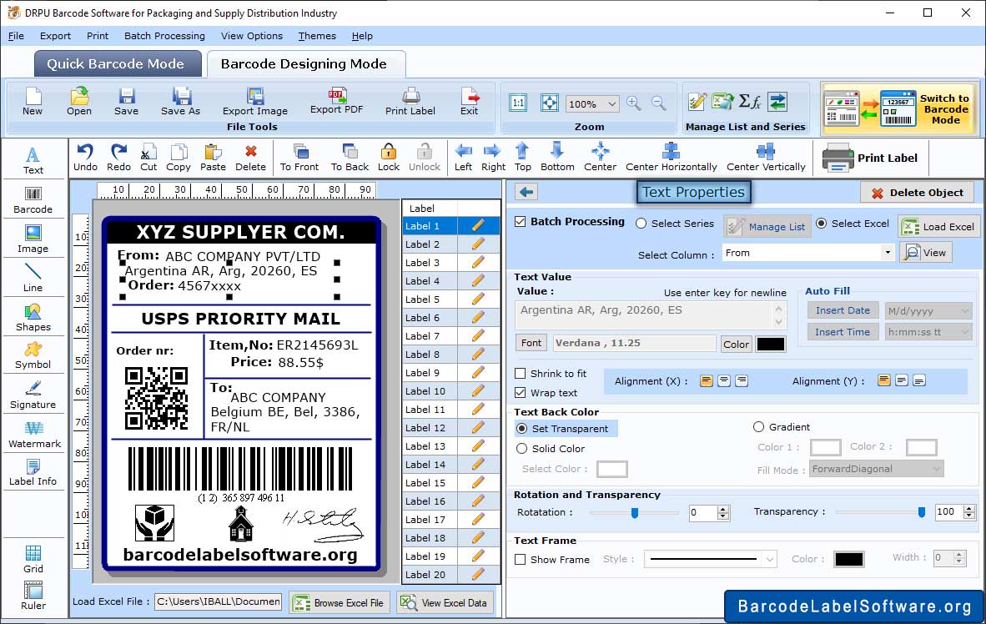Zoom out with the magnifier minus icon

(x=658, y=103)
